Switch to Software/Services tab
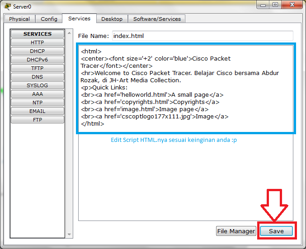Screen dimensions: 306x249 pos(157,19)
